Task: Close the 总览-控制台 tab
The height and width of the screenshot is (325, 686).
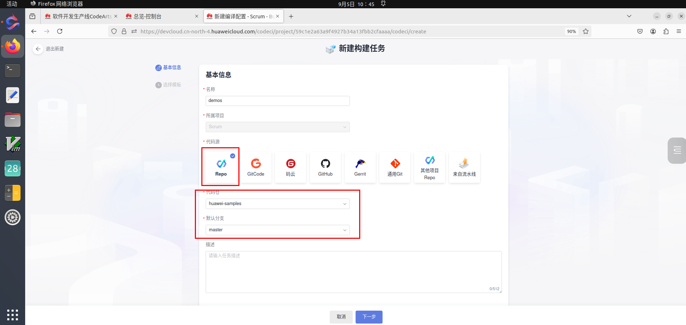Action: [x=197, y=16]
